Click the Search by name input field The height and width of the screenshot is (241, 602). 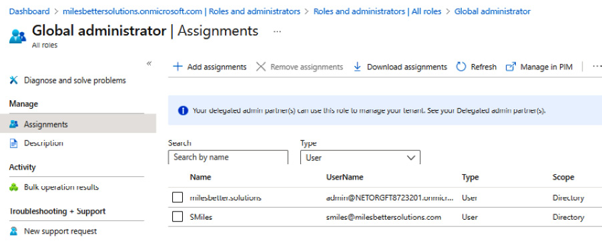pyautogui.click(x=228, y=158)
